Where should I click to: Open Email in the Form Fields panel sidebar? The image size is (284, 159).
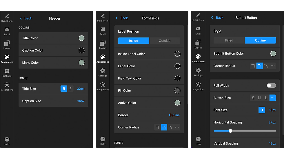pos(103,31)
